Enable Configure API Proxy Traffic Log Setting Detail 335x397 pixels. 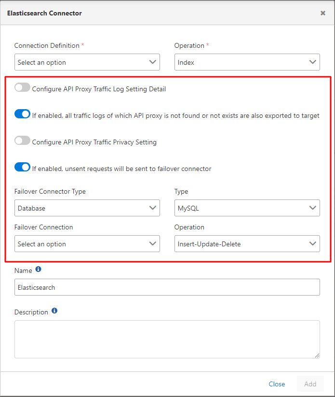click(x=22, y=88)
